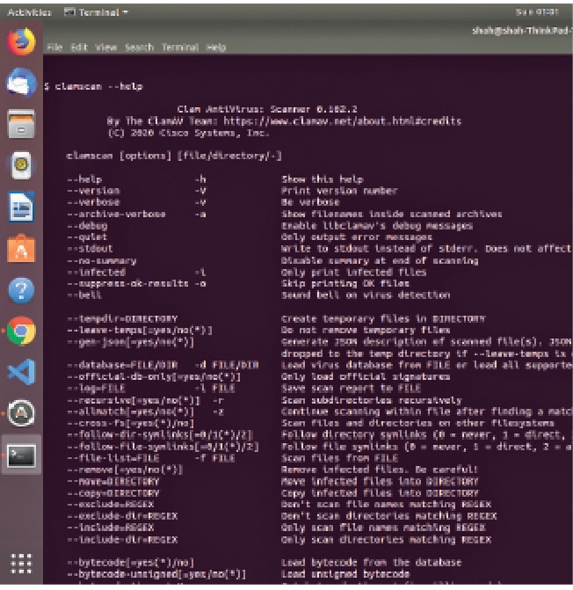Open LibreOffice Writer from the dock
Image resolution: width=573 pixels, height=590 pixels.
tap(21, 207)
